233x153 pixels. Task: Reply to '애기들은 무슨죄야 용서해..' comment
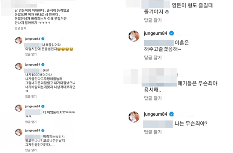[x=153, y=98]
